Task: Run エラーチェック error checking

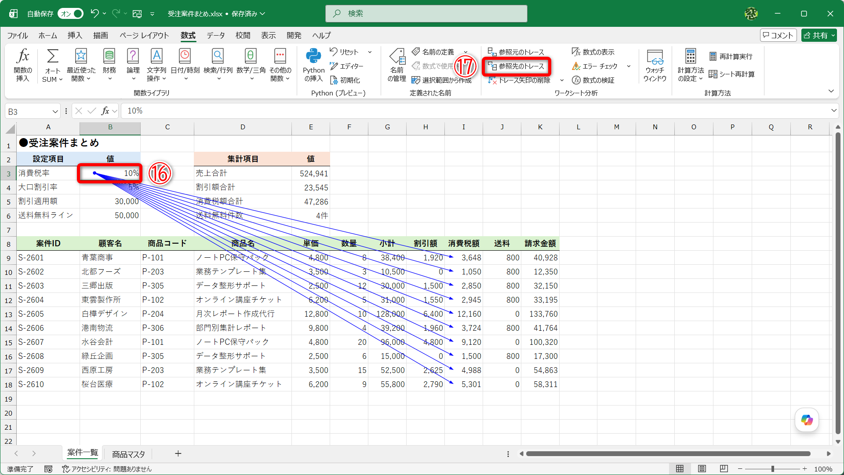Action: 595,66
